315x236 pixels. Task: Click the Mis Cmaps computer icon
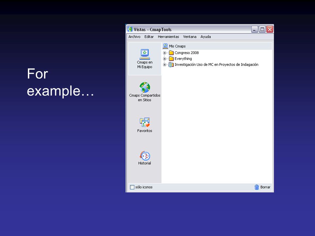click(165, 46)
